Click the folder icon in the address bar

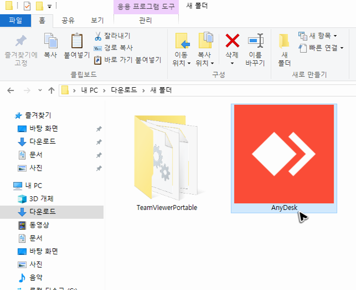(65, 90)
